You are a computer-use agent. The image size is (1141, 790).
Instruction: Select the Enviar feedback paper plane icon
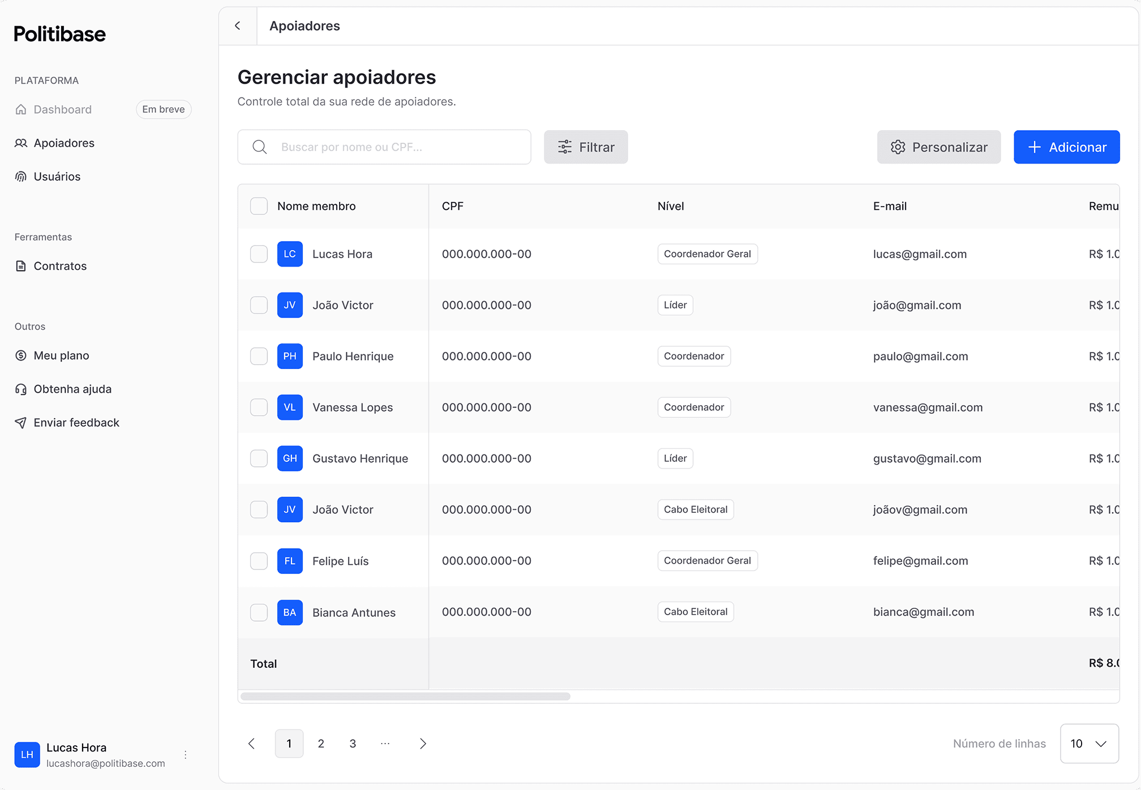pyautogui.click(x=20, y=422)
